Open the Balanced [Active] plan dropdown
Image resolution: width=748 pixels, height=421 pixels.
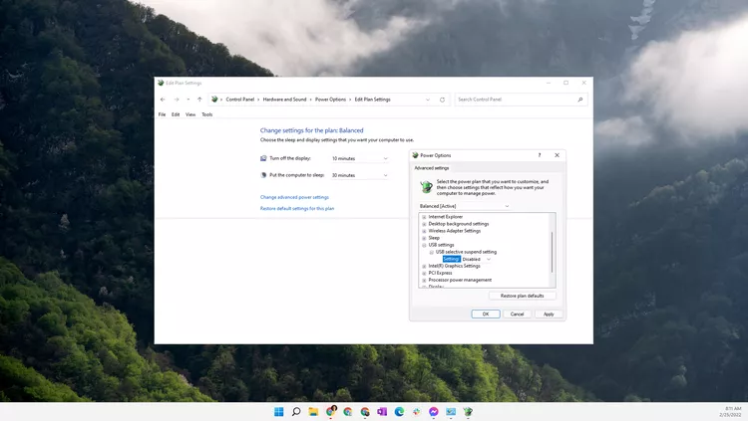[x=464, y=206]
